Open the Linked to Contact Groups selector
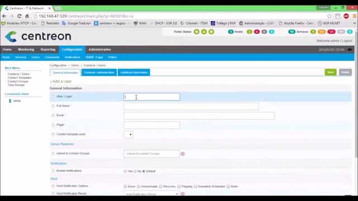This screenshot has width=358, height=201. click(152, 154)
